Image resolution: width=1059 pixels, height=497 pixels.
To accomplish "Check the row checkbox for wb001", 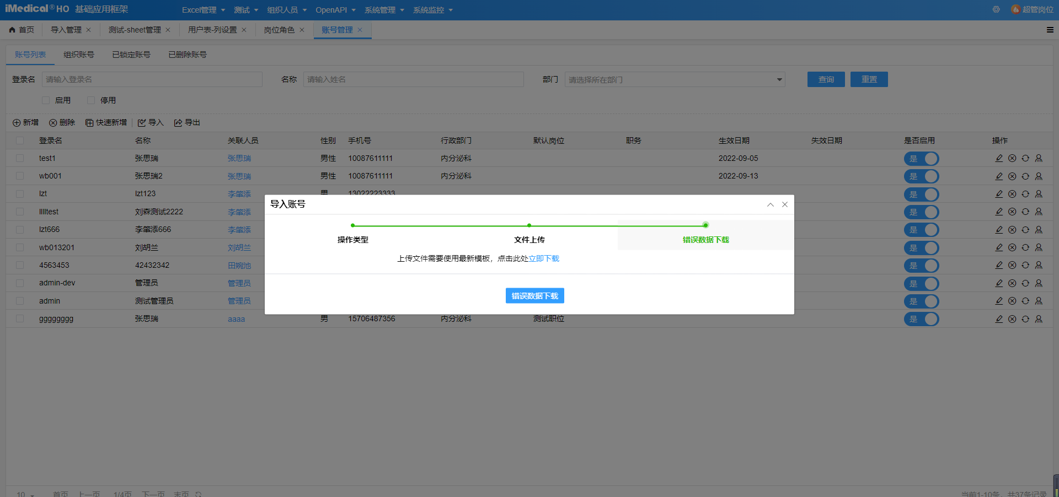I will pyautogui.click(x=20, y=176).
